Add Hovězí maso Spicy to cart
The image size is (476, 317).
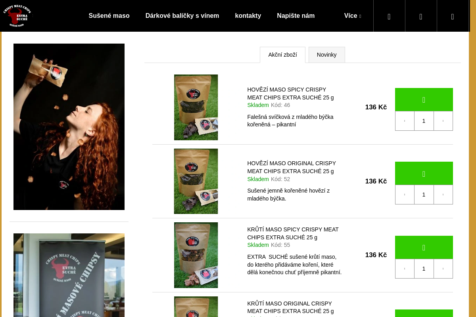pos(424,99)
